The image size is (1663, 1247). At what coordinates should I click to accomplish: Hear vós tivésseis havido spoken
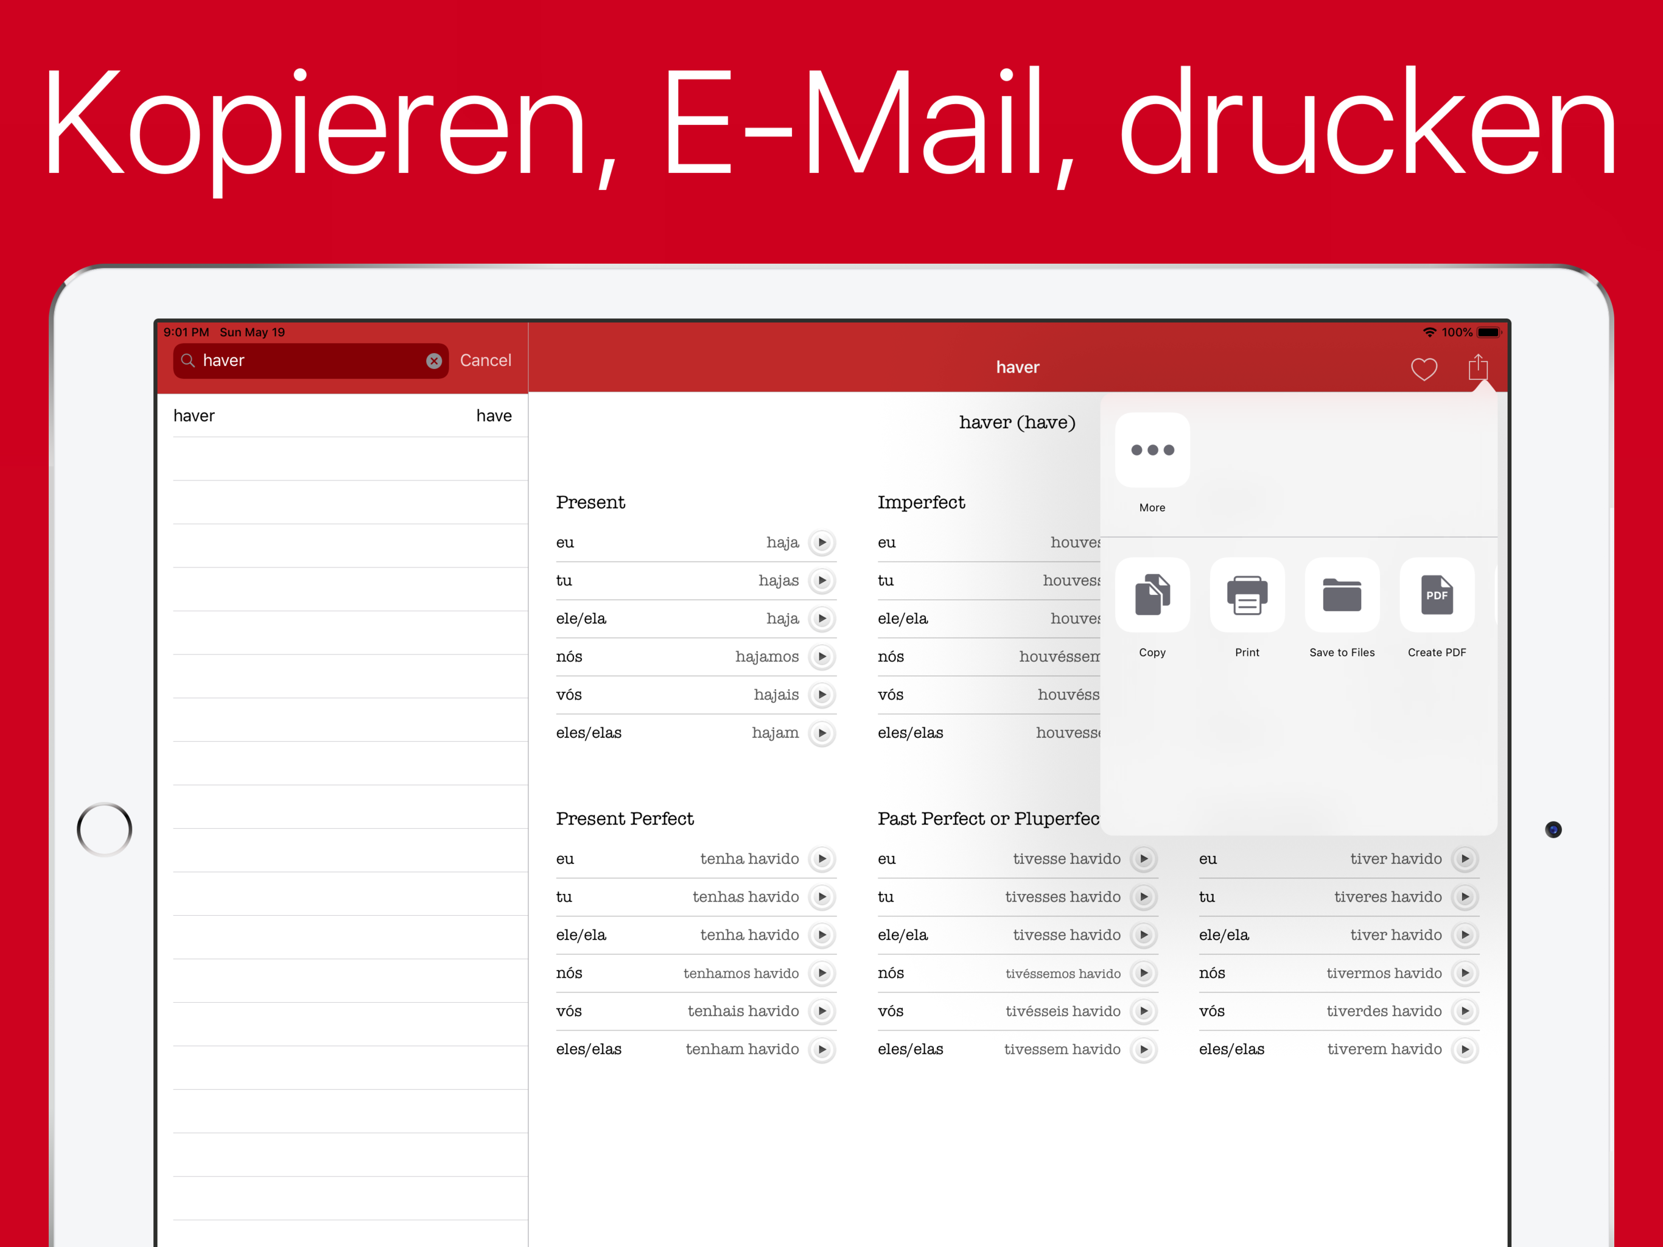pos(1144,1011)
